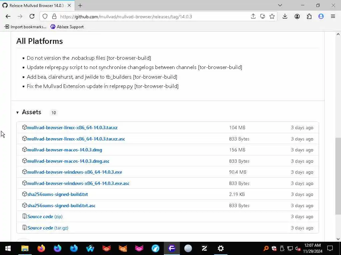Open Ablaze Support bookmark

(67, 27)
